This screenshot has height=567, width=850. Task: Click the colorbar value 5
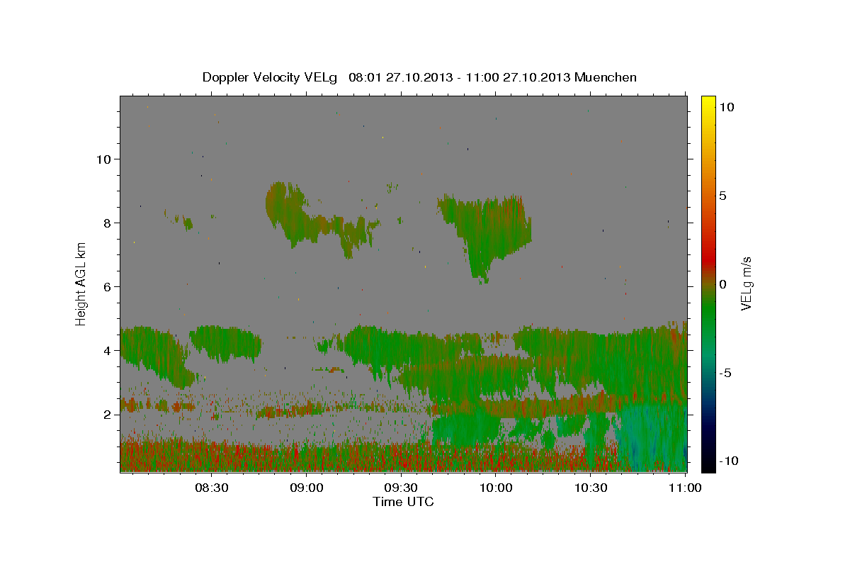pyautogui.click(x=722, y=196)
